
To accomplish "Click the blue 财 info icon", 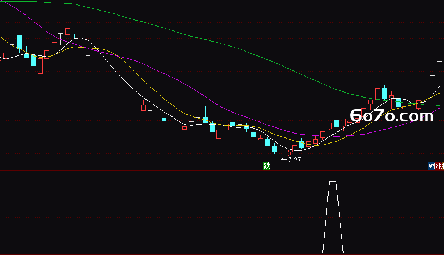I will 432,166.
